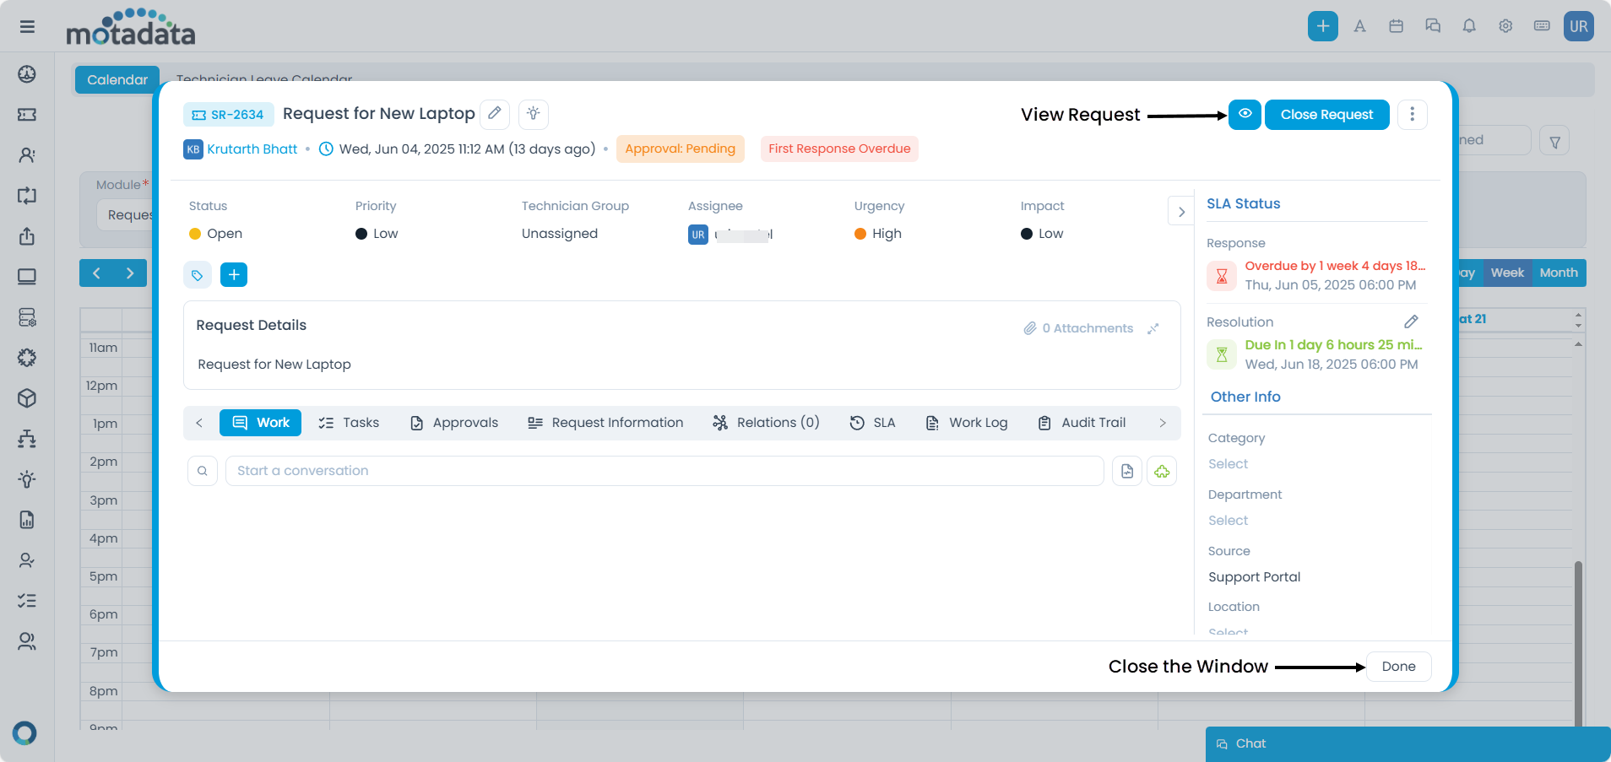Image resolution: width=1611 pixels, height=762 pixels.
Task: Open the three-dot more options menu
Action: click(x=1412, y=114)
